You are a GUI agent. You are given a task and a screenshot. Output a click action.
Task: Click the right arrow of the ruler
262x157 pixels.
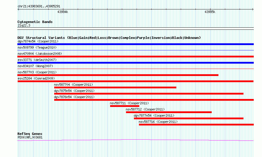tap(253, 9)
